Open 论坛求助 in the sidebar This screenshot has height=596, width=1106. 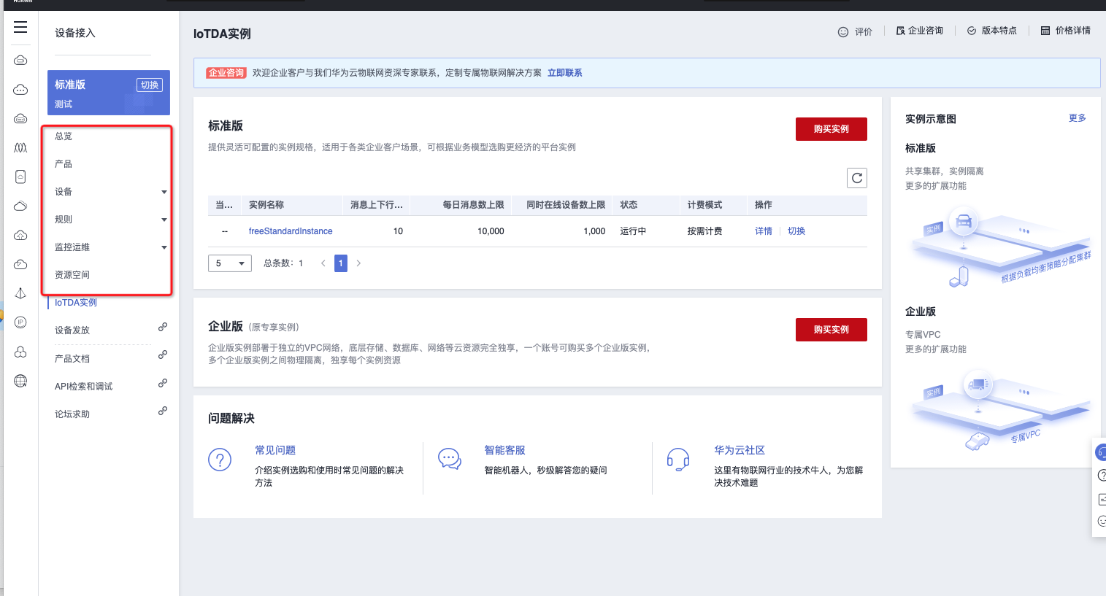(x=72, y=414)
